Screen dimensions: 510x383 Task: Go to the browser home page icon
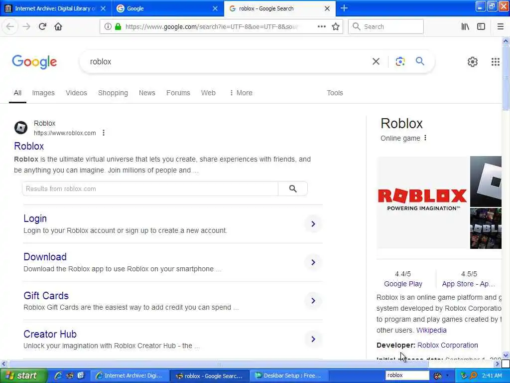[x=58, y=26]
